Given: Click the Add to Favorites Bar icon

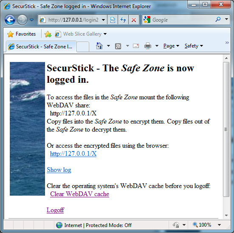Looking at the screenshot, I should pyautogui.click(x=48, y=34).
